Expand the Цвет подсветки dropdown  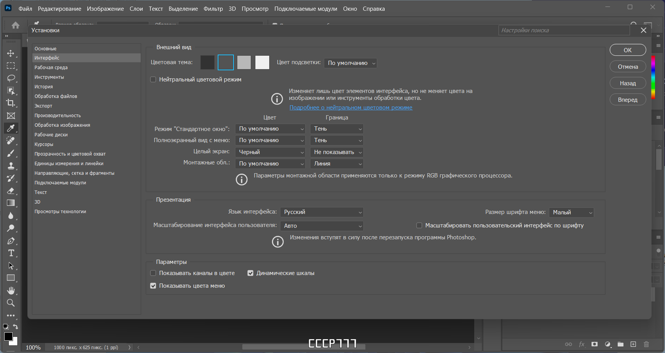[350, 63]
